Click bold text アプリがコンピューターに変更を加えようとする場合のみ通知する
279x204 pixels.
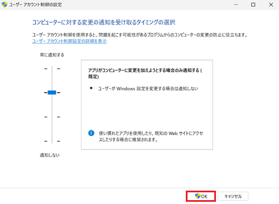[x=145, y=73]
